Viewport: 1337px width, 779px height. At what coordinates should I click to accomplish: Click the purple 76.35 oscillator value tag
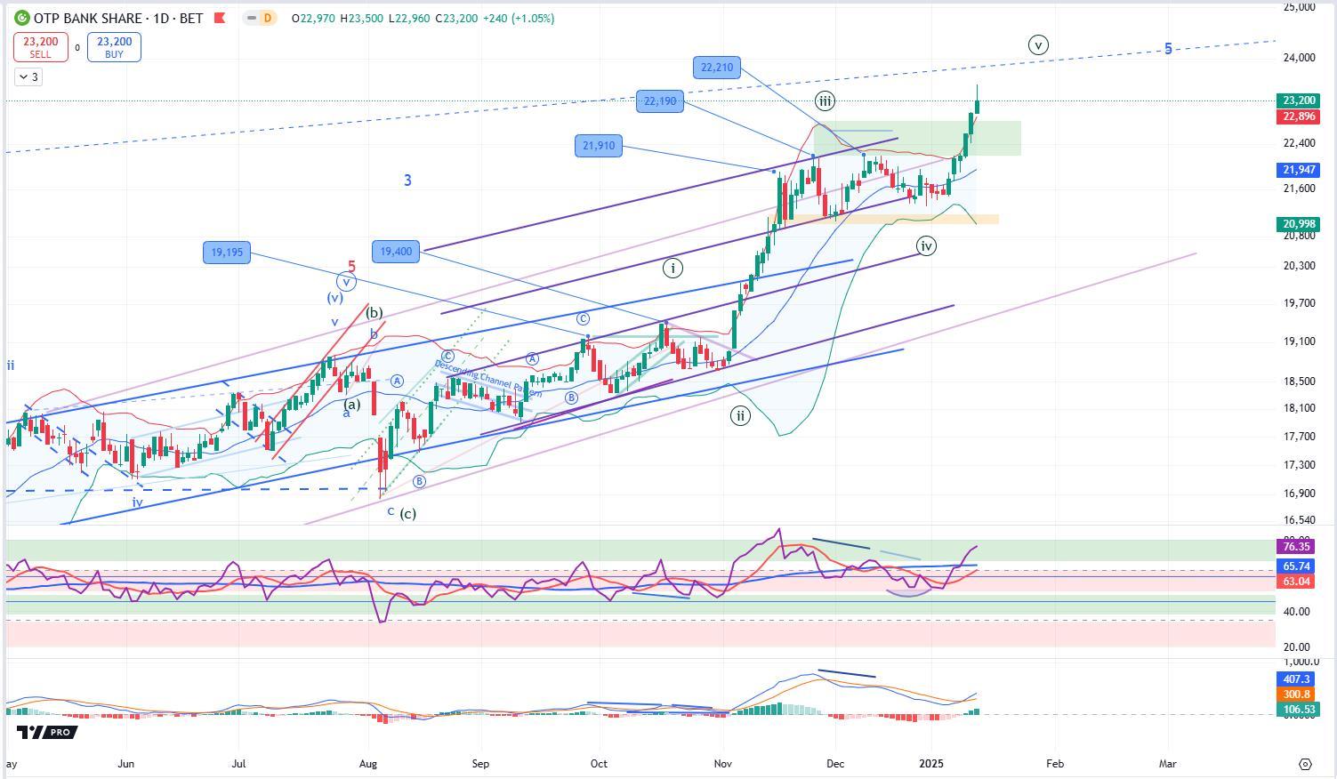1297,547
